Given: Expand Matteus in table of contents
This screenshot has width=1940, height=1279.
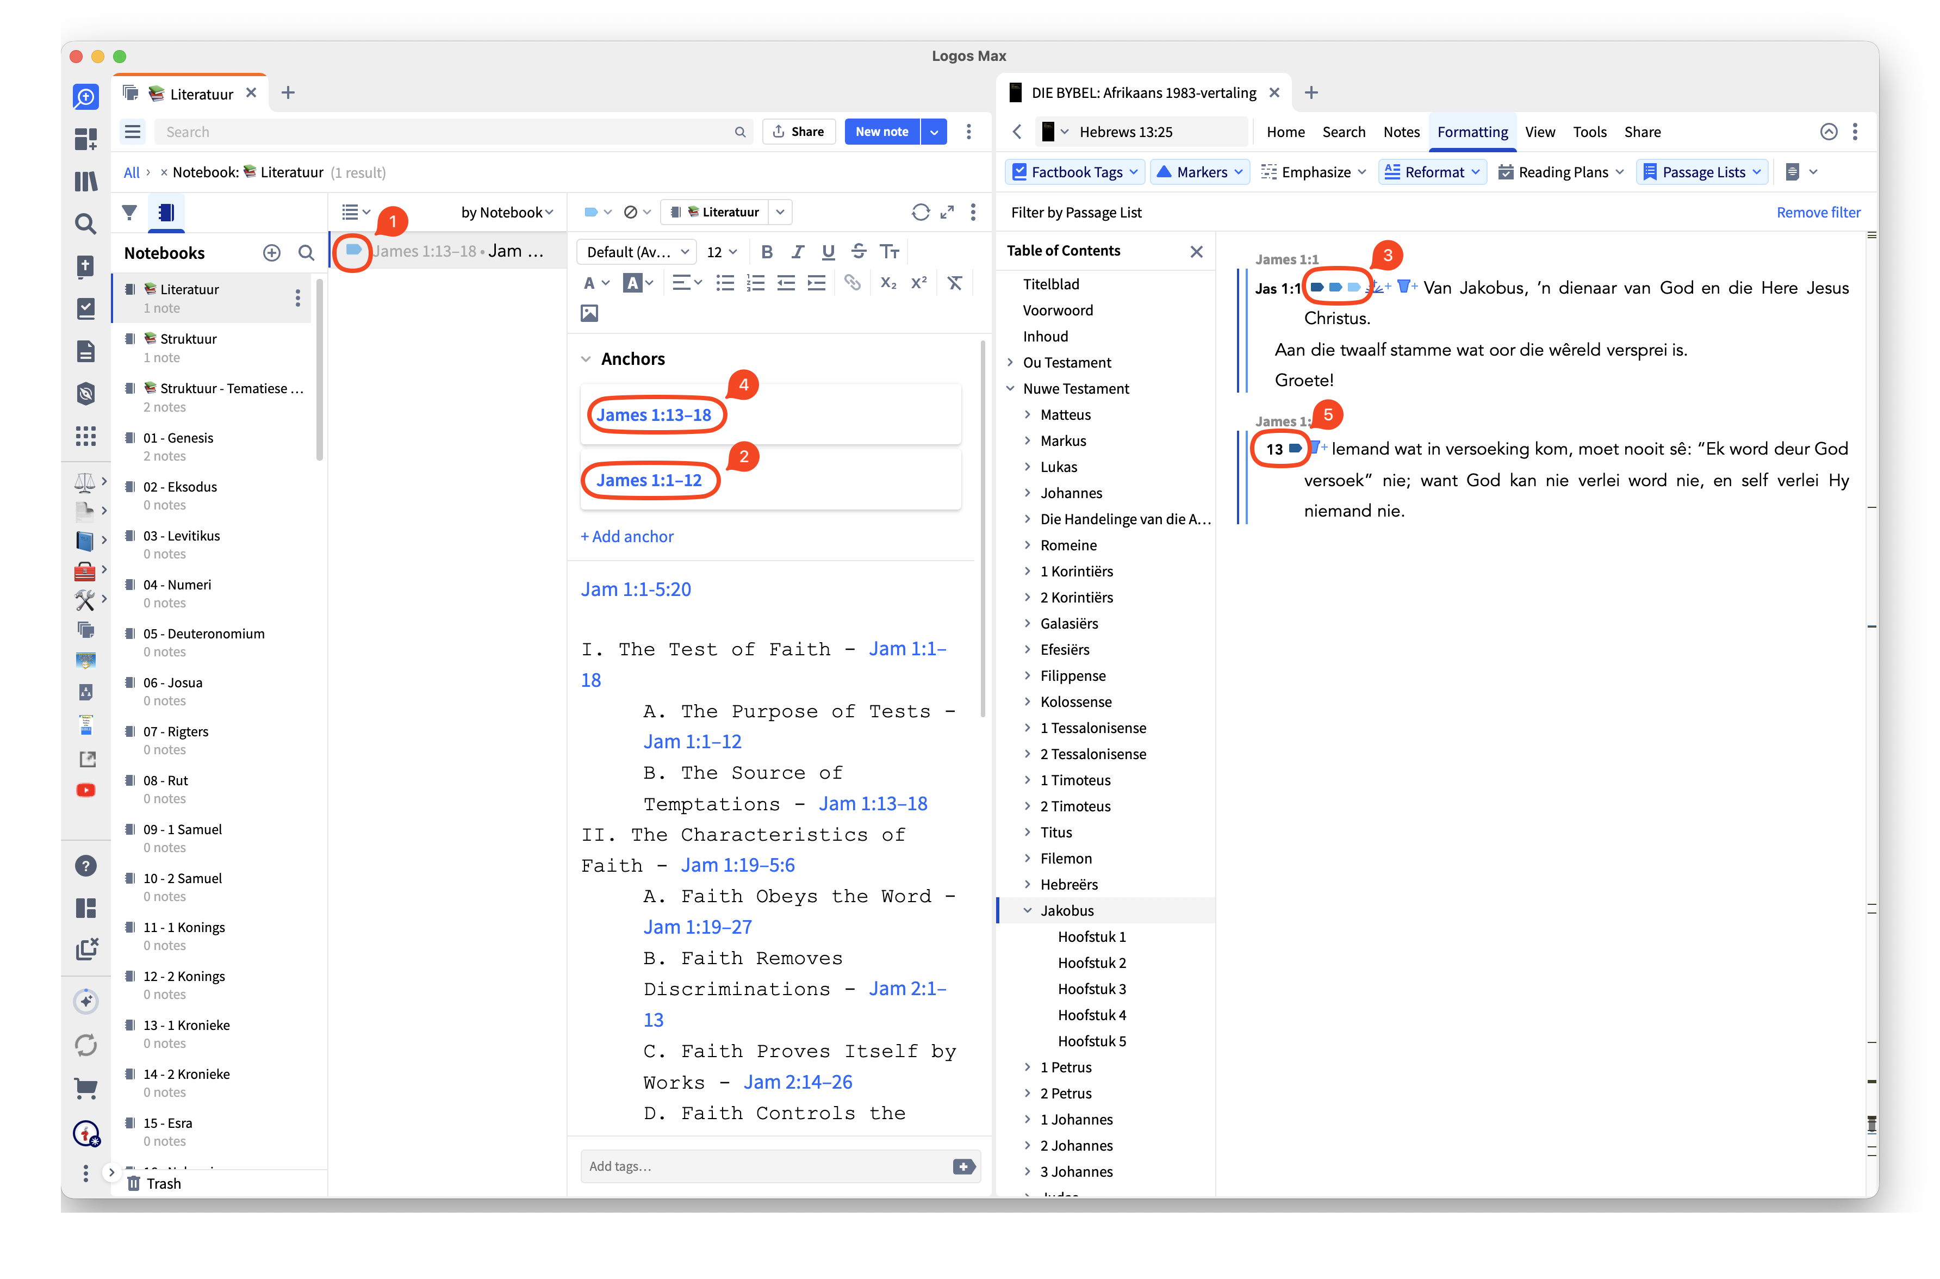Looking at the screenshot, I should [x=1028, y=414].
